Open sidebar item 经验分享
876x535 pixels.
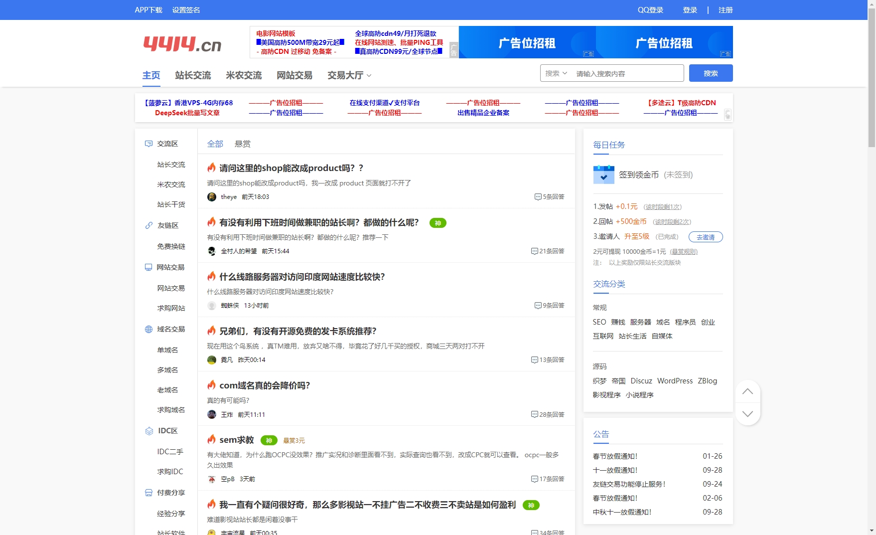(x=171, y=514)
